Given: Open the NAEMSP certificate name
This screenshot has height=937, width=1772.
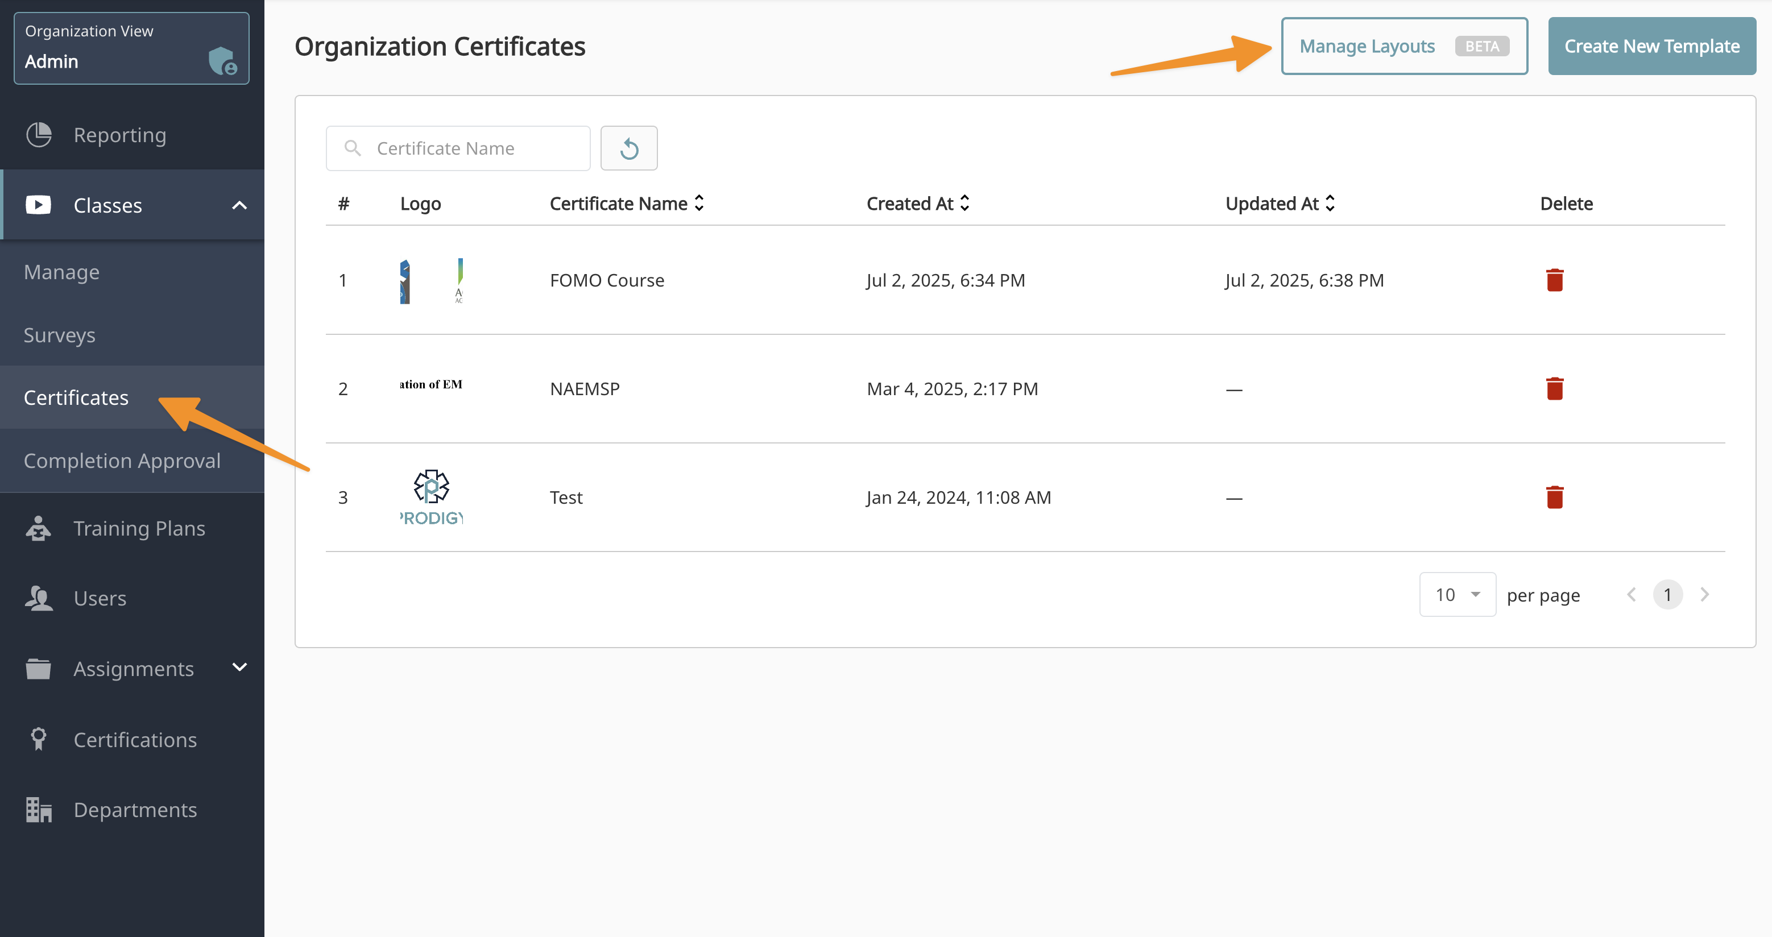Looking at the screenshot, I should click(x=585, y=389).
